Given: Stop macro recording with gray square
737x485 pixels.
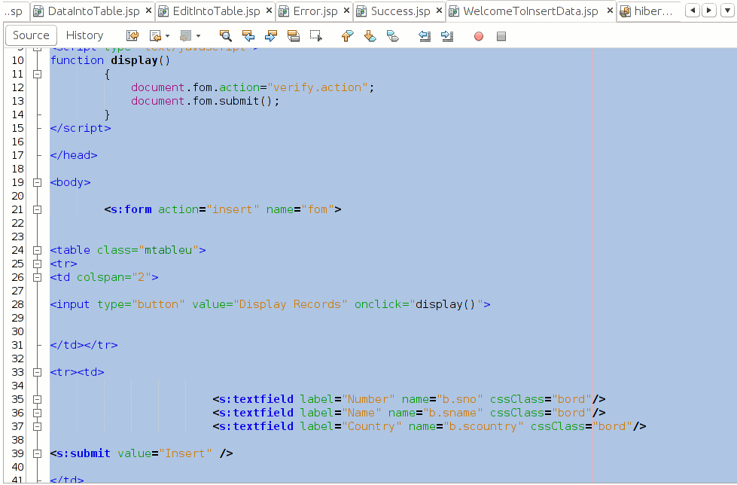Looking at the screenshot, I should 501,36.
